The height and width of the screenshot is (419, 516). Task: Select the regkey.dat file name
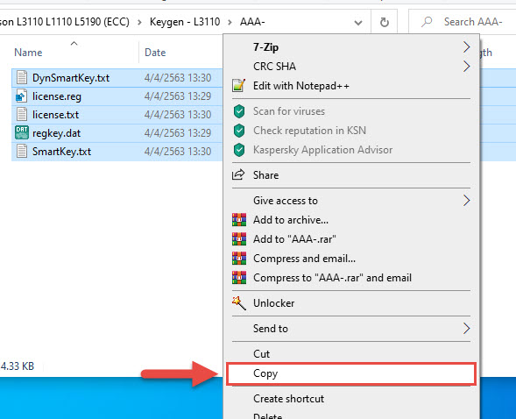pos(56,133)
